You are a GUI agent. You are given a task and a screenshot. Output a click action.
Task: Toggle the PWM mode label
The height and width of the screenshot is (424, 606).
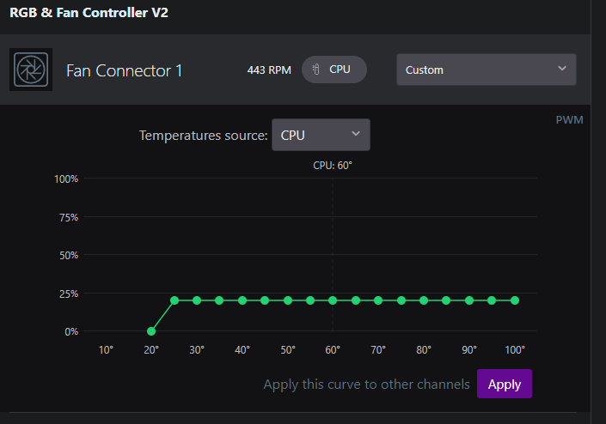[x=569, y=120]
